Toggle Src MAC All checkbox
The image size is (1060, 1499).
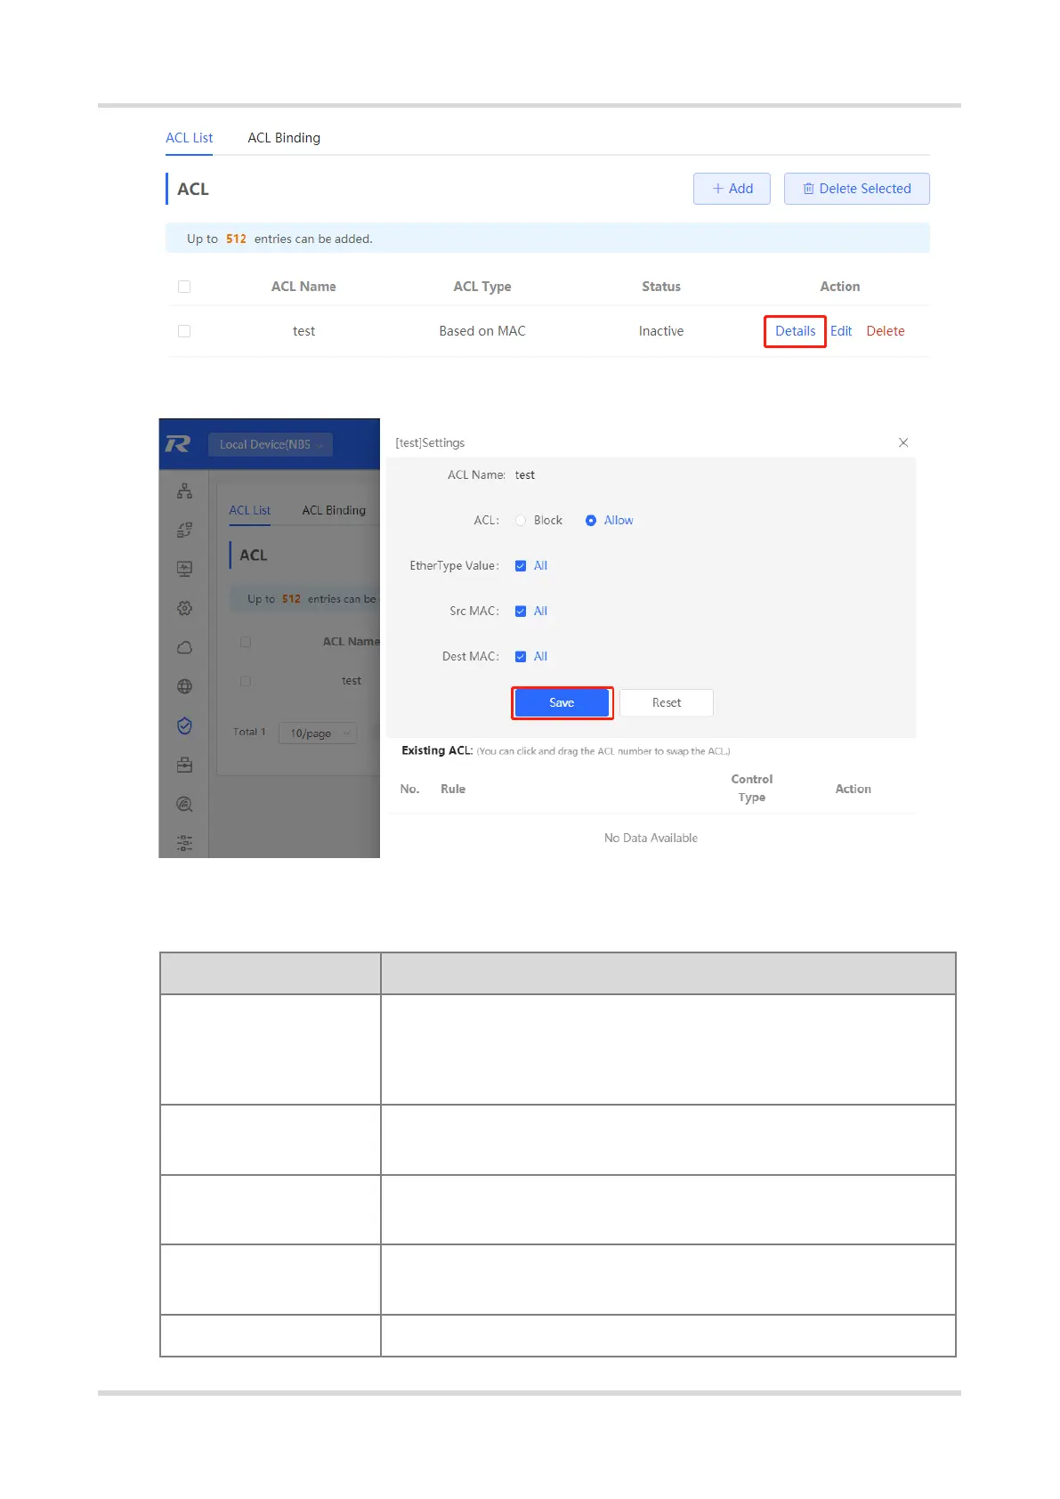pos(521,611)
